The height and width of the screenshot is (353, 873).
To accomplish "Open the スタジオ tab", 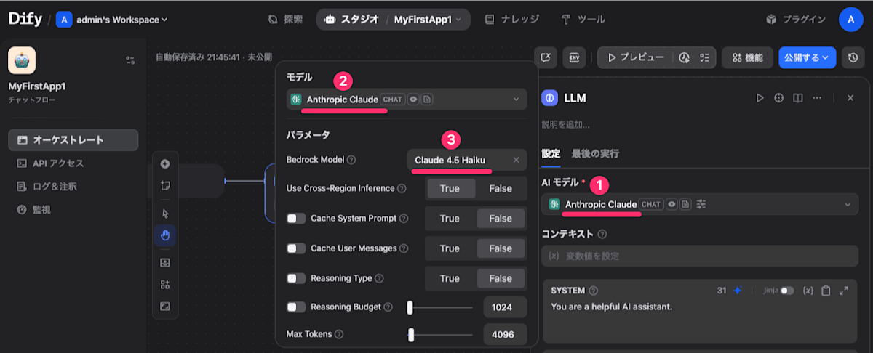I will point(354,20).
